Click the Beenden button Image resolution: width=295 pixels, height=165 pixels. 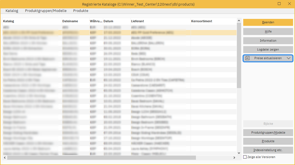click(x=268, y=22)
